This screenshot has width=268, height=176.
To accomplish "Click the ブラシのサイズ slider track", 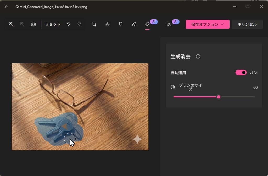I will coord(236,97).
